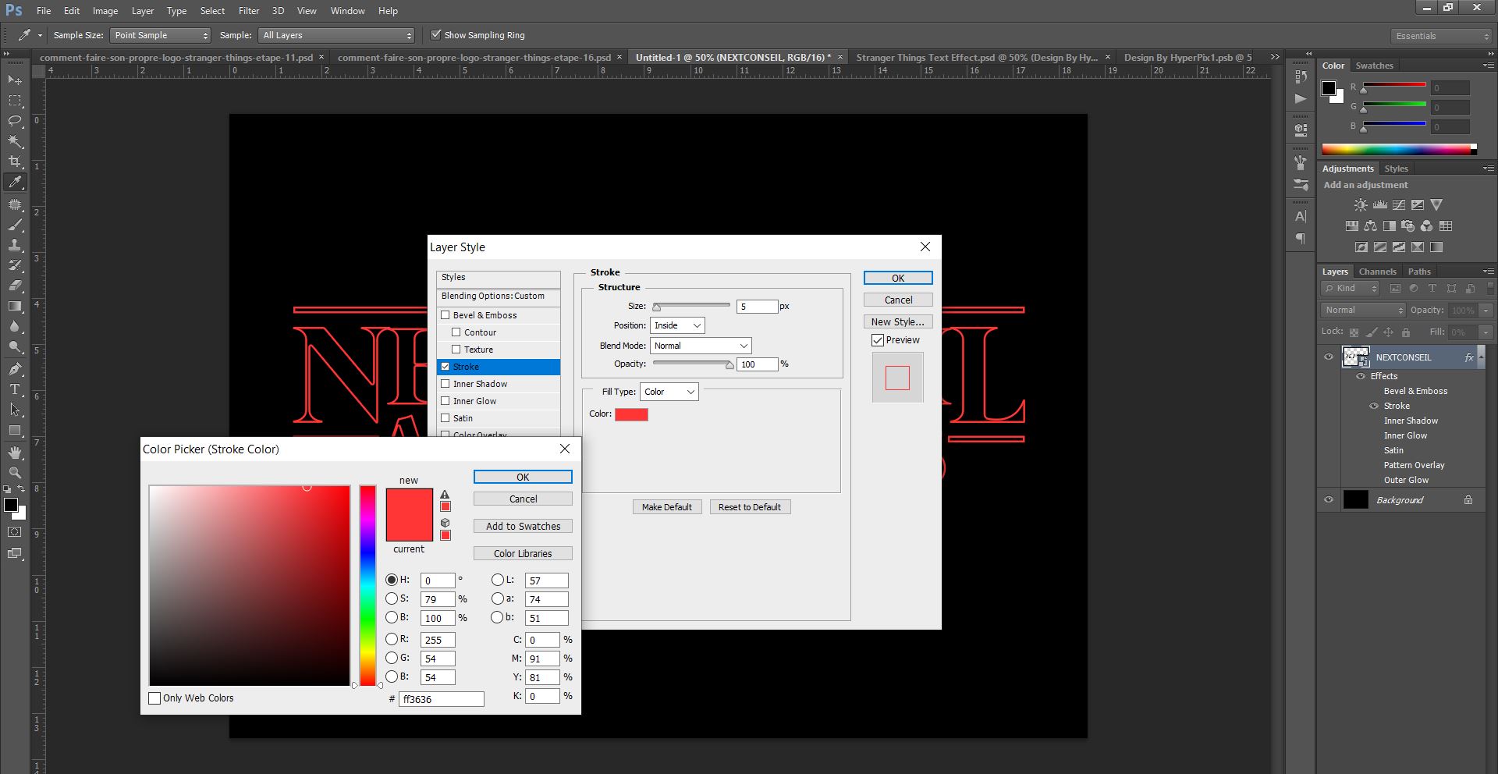Hide the NEXTCONSEIL layer
Image resolution: width=1498 pixels, height=774 pixels.
coord(1329,357)
